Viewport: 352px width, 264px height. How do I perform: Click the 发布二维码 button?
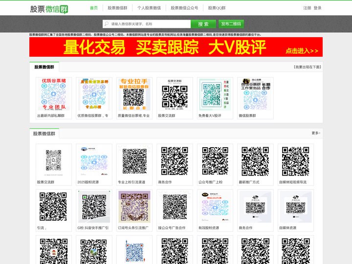[x=231, y=24]
